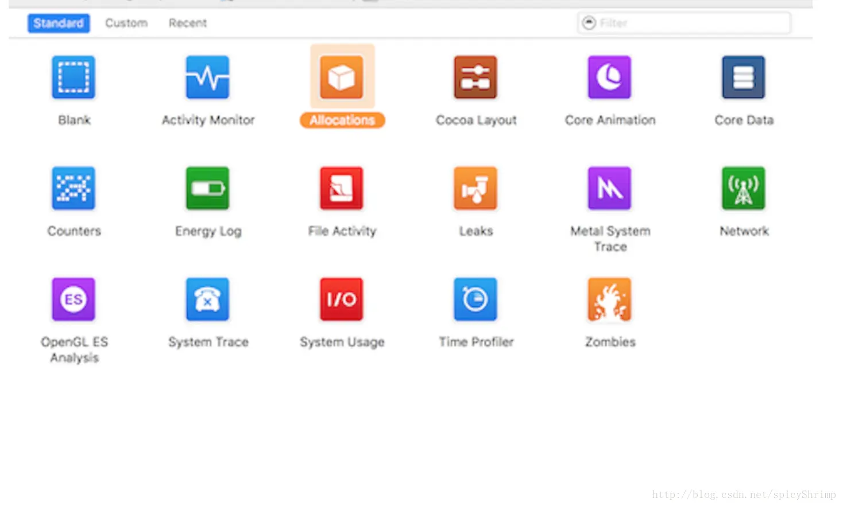
Task: Click the filter options icon in search box
Action: coord(589,23)
